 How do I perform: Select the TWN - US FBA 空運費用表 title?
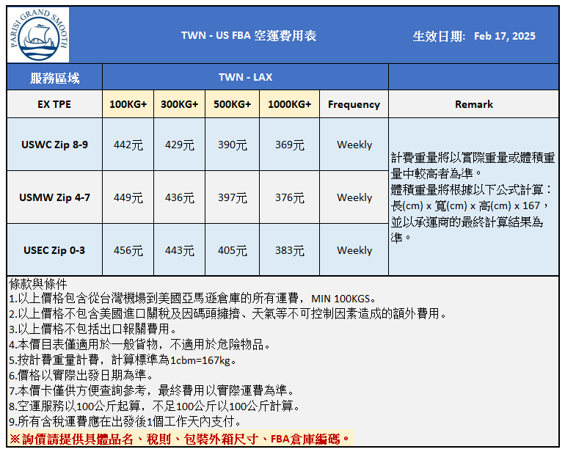[249, 36]
